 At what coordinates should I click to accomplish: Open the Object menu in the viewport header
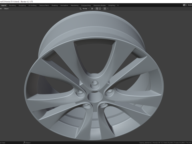coord(6,9)
